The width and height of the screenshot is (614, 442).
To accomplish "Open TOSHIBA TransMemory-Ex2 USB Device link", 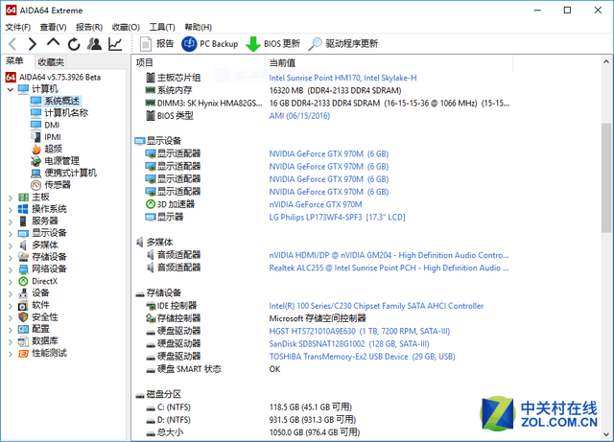I will coord(362,357).
